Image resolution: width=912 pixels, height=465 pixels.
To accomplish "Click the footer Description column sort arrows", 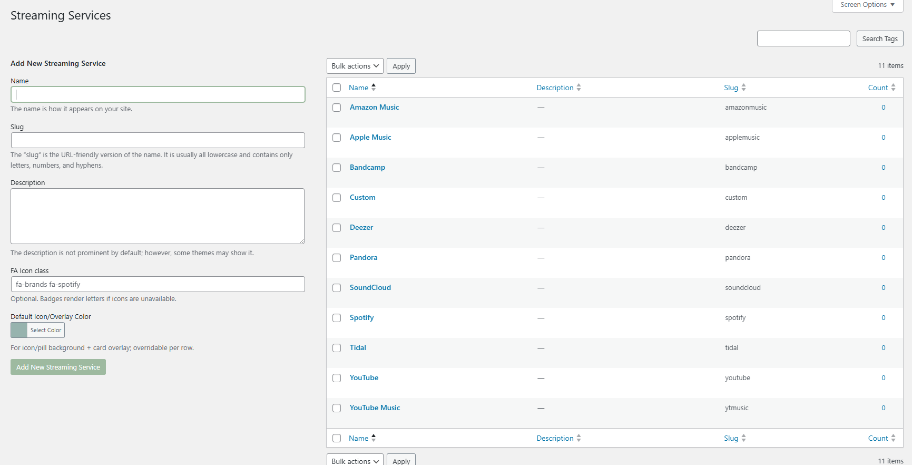I will pyautogui.click(x=578, y=438).
